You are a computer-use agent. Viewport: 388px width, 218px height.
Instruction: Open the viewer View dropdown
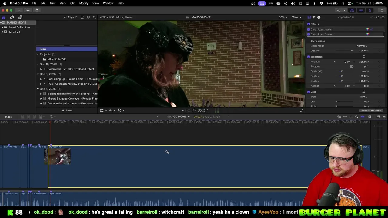click(x=296, y=17)
